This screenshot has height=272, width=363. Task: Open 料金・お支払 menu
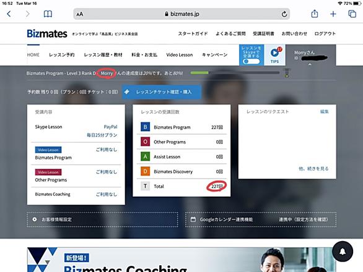[x=144, y=55]
